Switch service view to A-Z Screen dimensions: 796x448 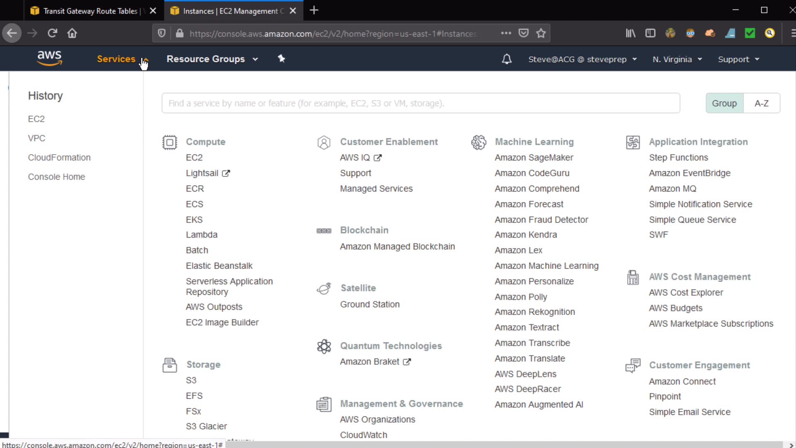tap(761, 103)
